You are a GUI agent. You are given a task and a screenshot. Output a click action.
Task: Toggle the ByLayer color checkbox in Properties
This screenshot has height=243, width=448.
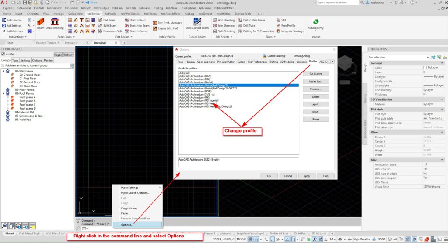(425, 68)
